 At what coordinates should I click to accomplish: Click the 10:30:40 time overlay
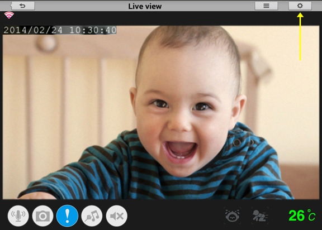coord(93,30)
